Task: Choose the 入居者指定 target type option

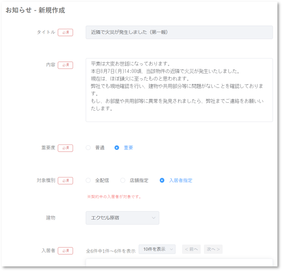Action: click(162, 180)
